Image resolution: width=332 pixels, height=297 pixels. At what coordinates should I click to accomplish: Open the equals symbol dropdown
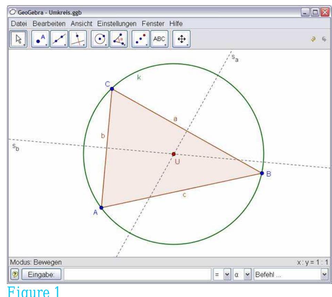[x=227, y=275]
